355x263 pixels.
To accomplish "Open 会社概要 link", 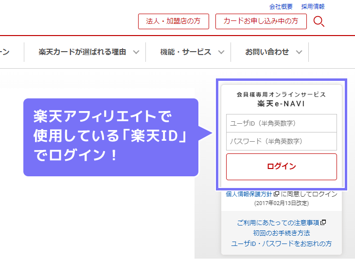I will (x=281, y=7).
